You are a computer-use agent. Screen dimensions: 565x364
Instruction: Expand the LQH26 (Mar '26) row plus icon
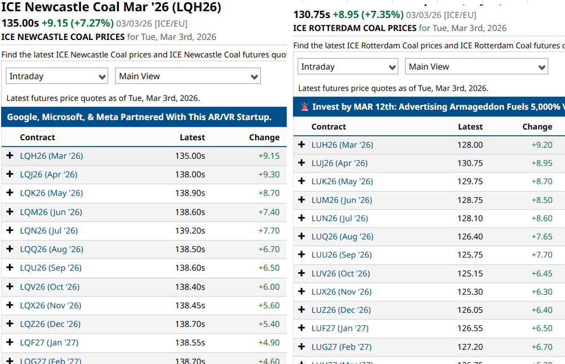[10, 156]
